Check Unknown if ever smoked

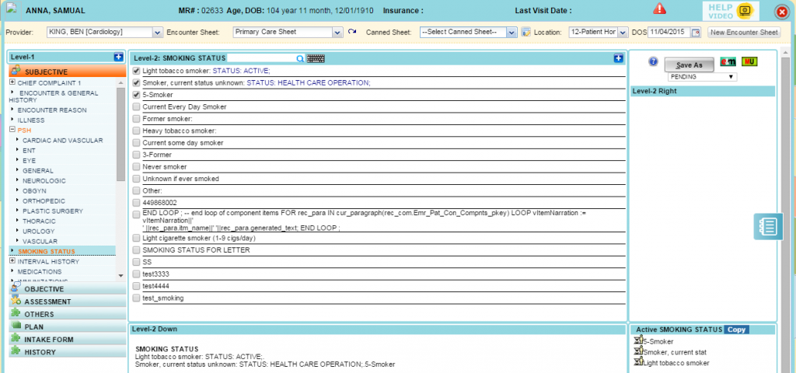(136, 180)
